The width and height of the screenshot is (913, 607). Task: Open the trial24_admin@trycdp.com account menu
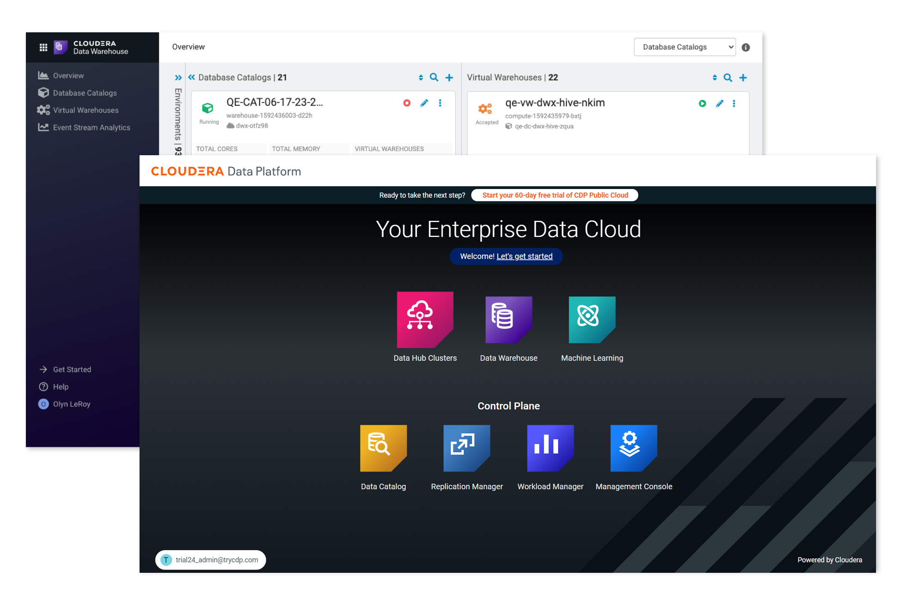211,560
